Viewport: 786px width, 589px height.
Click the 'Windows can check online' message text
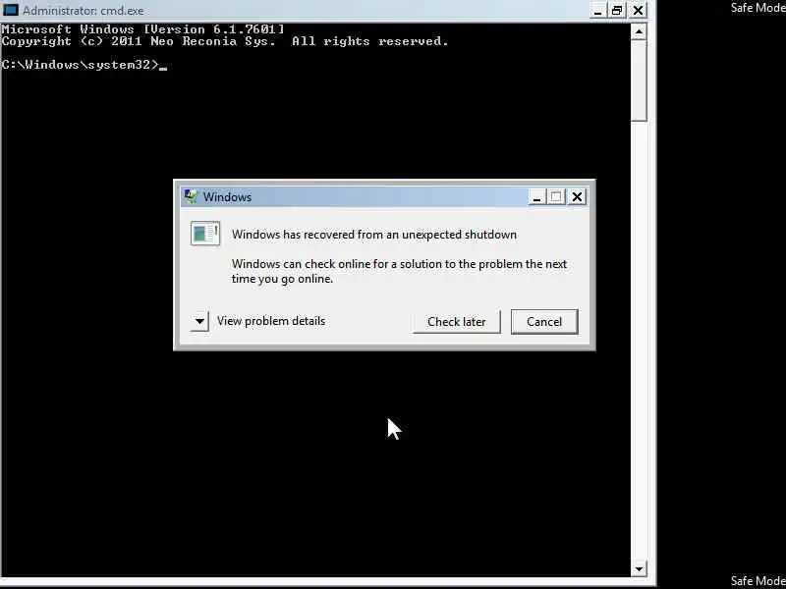point(399,271)
